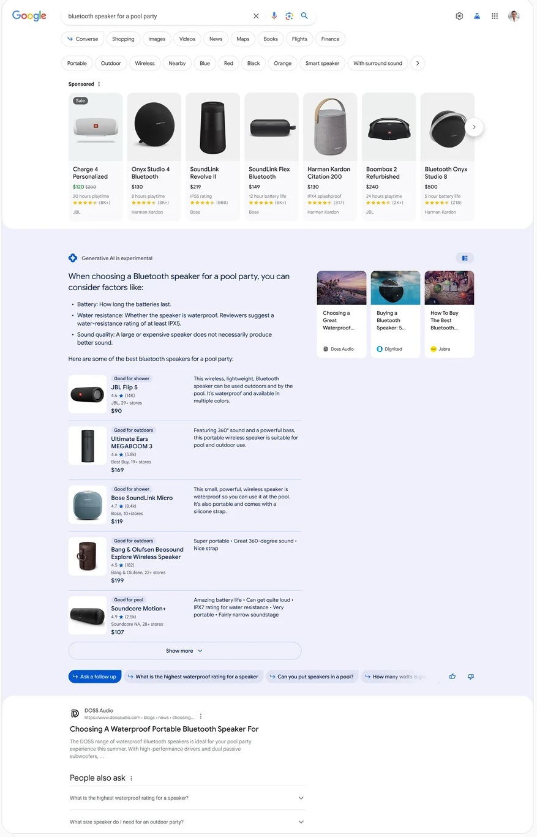Screen dimensions: 537x837
Task: Switch to the Shopping tab
Action: 123,39
